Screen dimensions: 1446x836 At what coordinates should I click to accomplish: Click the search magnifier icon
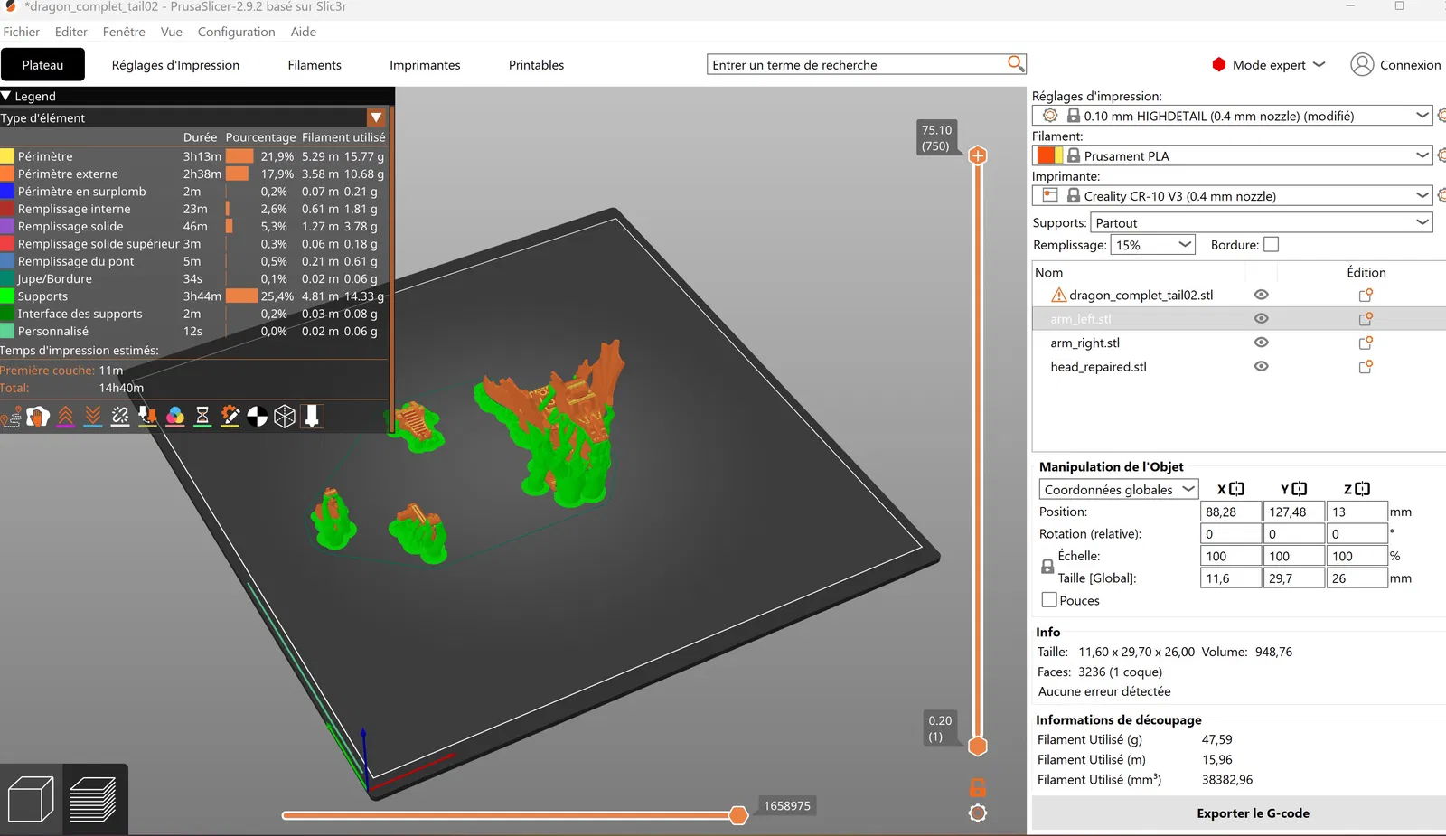1016,64
